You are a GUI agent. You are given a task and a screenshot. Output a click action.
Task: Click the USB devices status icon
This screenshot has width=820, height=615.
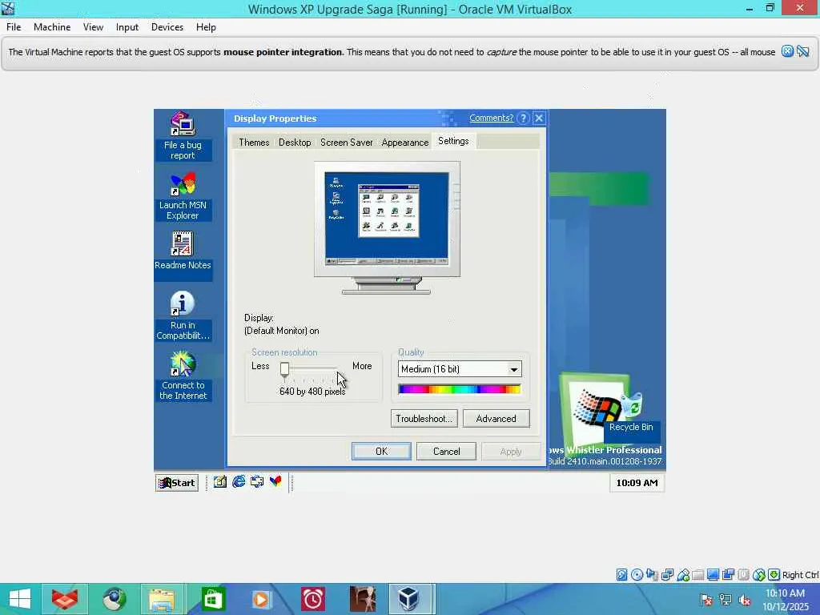tap(682, 575)
